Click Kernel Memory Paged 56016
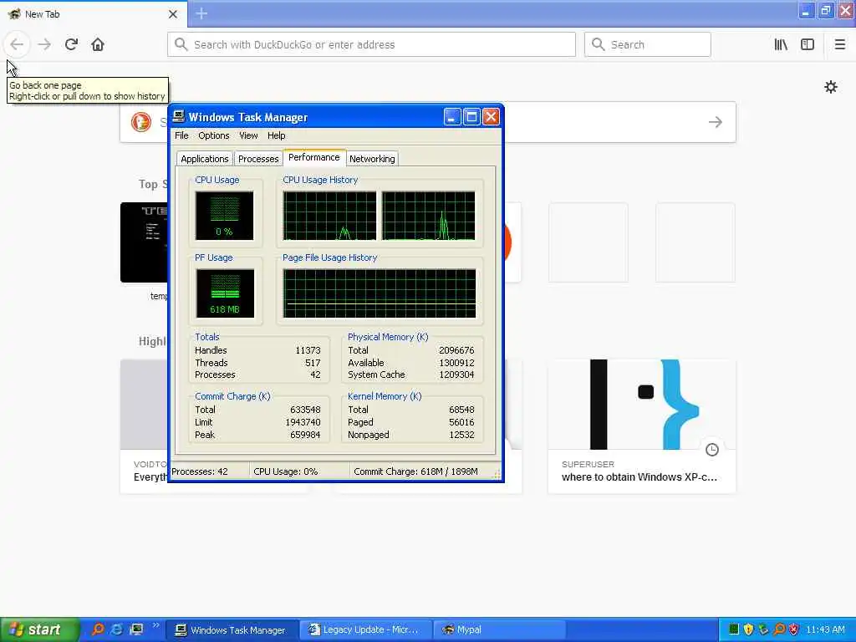Screen dimensions: 856x642 461,422
